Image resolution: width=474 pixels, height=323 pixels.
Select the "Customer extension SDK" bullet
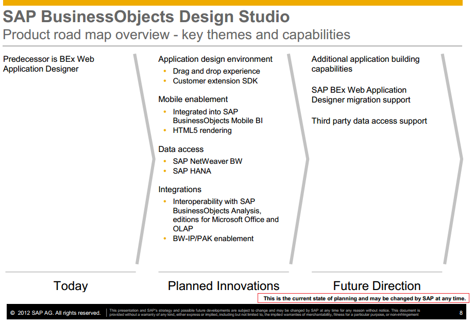(215, 81)
